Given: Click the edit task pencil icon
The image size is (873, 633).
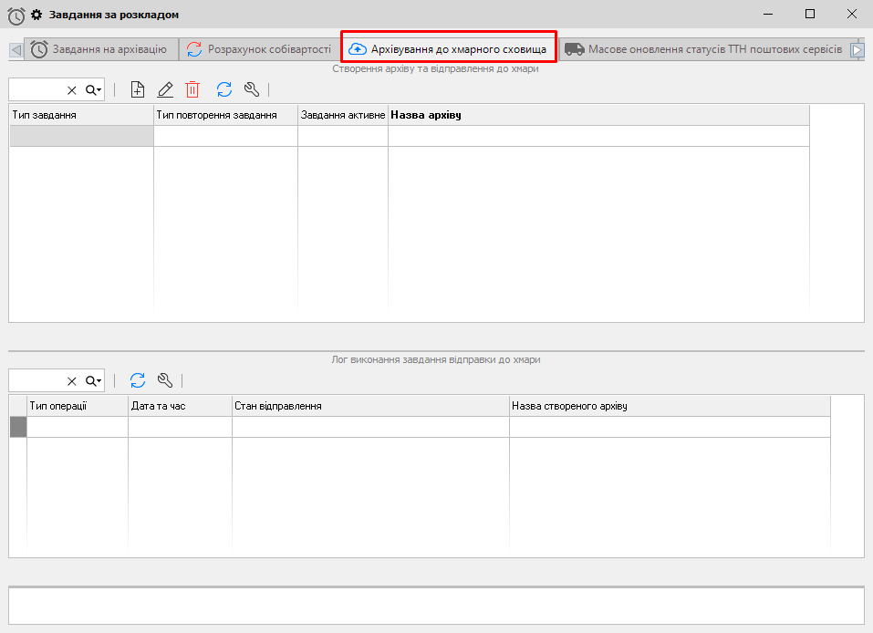Looking at the screenshot, I should click(165, 89).
